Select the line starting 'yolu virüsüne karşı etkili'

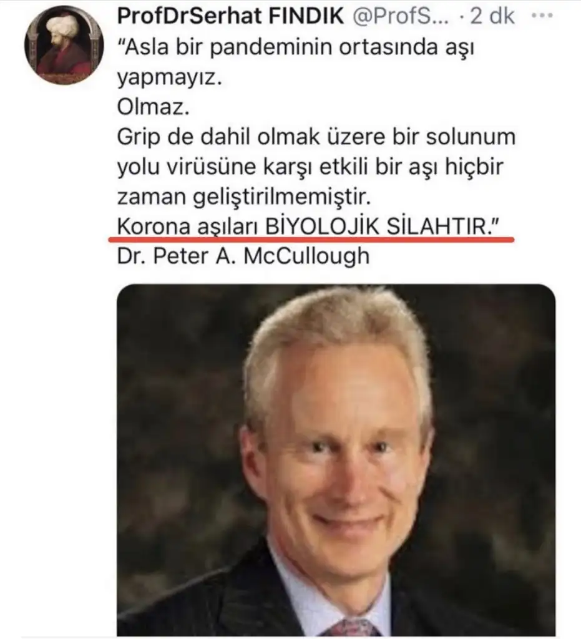coord(310,167)
